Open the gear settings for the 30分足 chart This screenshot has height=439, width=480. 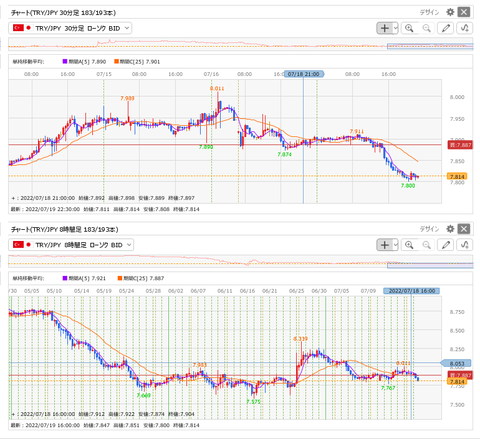click(451, 12)
